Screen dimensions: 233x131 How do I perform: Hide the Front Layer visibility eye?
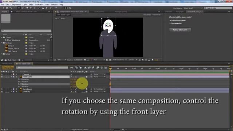pyautogui.click(x=2, y=77)
